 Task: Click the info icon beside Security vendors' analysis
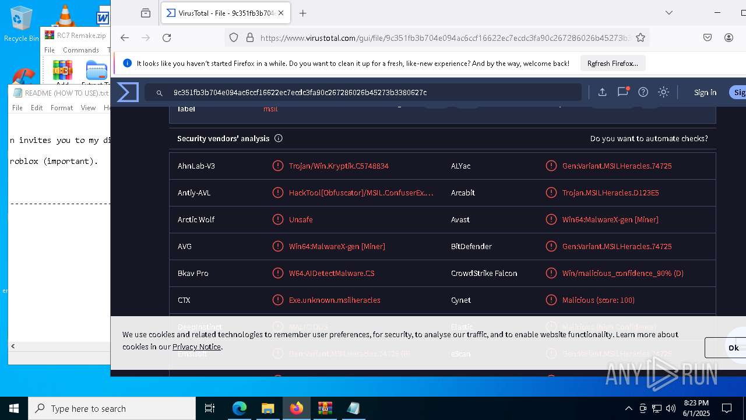click(279, 138)
